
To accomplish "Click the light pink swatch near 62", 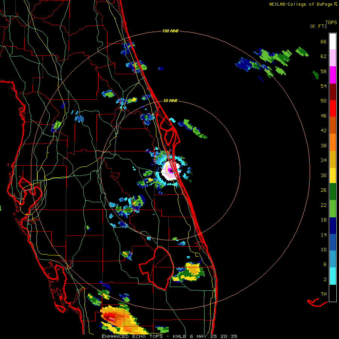I will (x=333, y=58).
